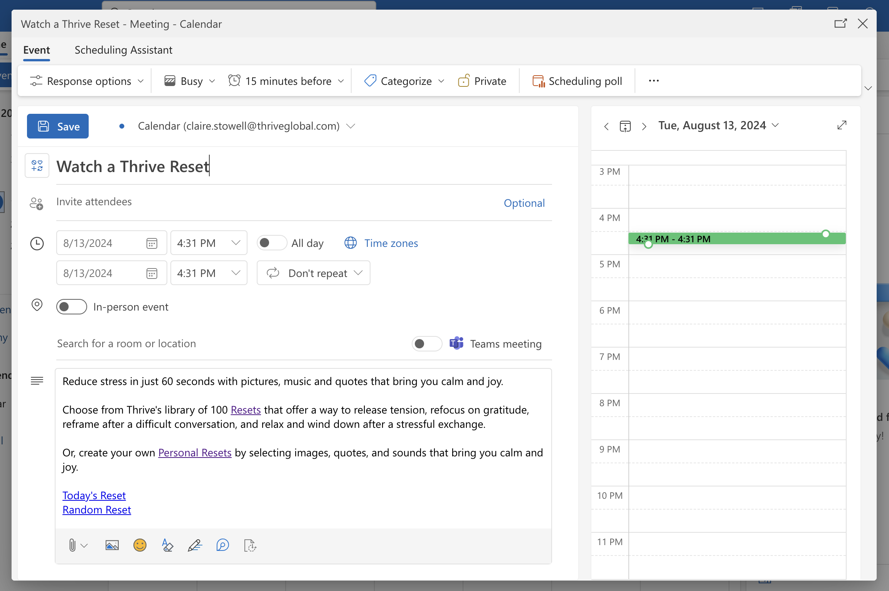Open the Don't repeat recurrence dropdown
This screenshot has height=591, width=889.
pos(313,273)
